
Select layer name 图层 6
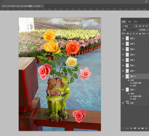pyautogui.click(x=133, y=55)
